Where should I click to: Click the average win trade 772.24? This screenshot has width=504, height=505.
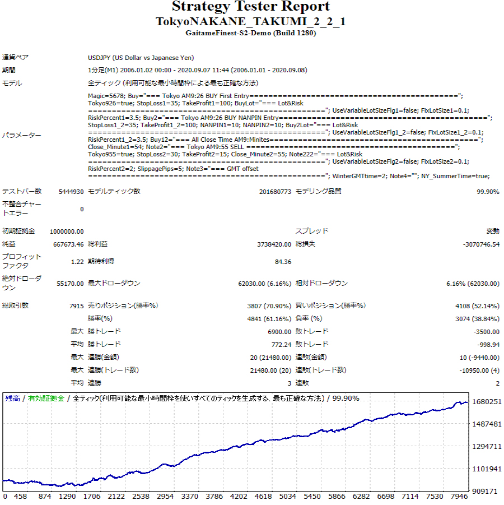281,345
